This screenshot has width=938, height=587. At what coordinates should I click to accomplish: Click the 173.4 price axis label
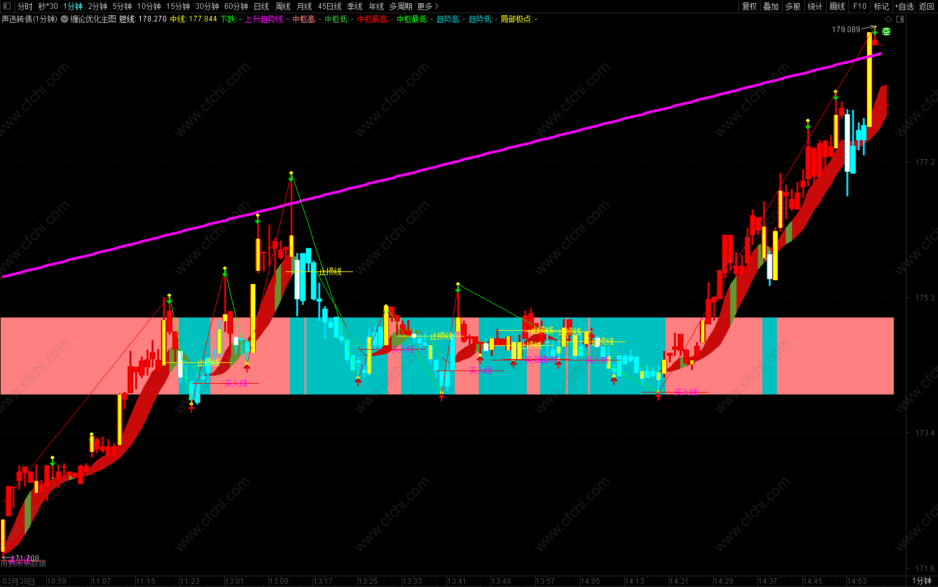[x=925, y=433]
